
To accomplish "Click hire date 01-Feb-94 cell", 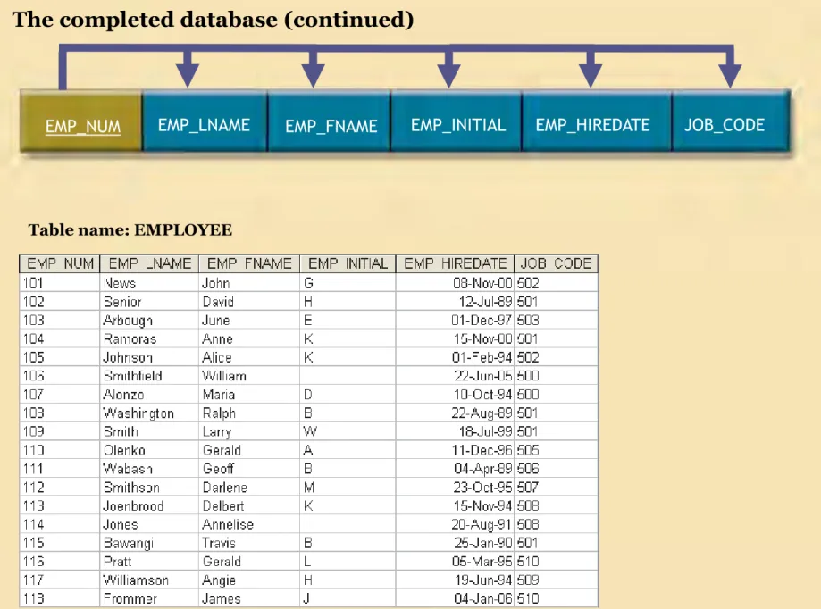I will pyautogui.click(x=455, y=357).
